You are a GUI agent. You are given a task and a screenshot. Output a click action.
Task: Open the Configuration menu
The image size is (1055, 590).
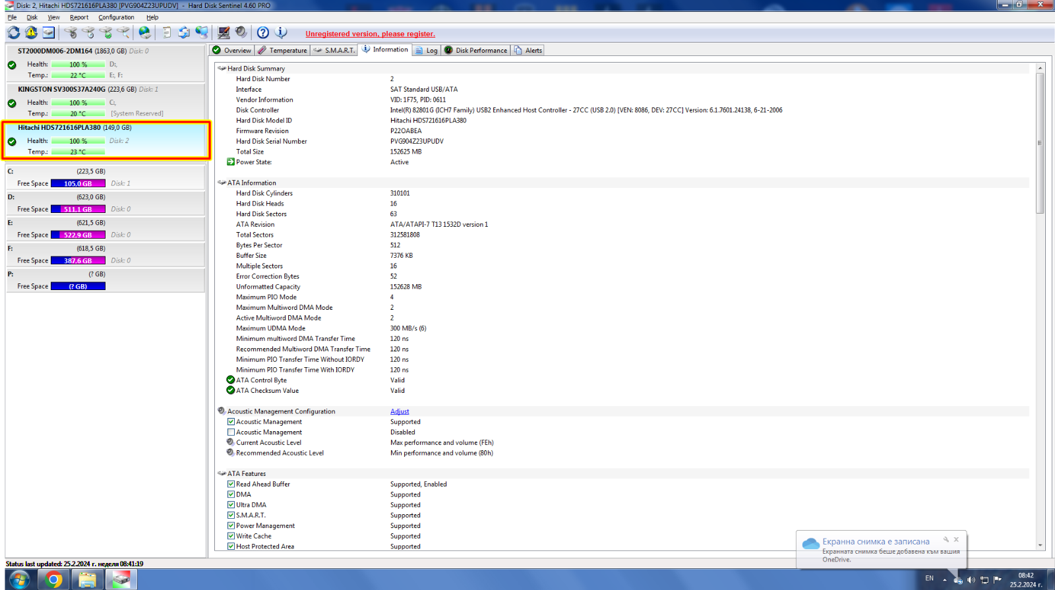click(116, 17)
